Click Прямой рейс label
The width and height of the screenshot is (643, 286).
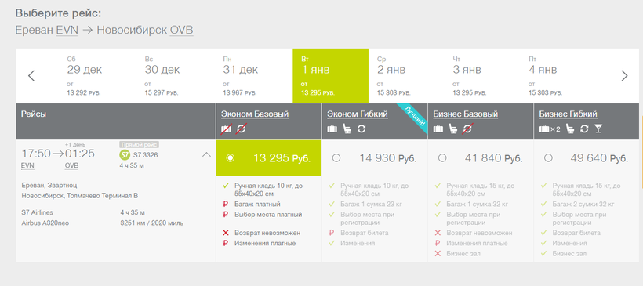point(139,145)
